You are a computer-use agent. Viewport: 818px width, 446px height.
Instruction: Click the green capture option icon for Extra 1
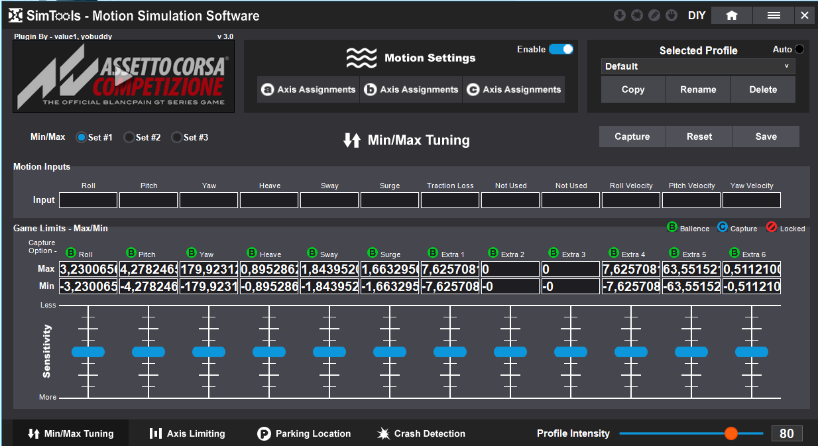point(433,253)
